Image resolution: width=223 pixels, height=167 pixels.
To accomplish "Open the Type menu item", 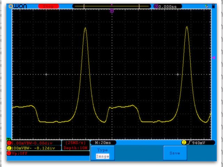I will pos(102,150).
